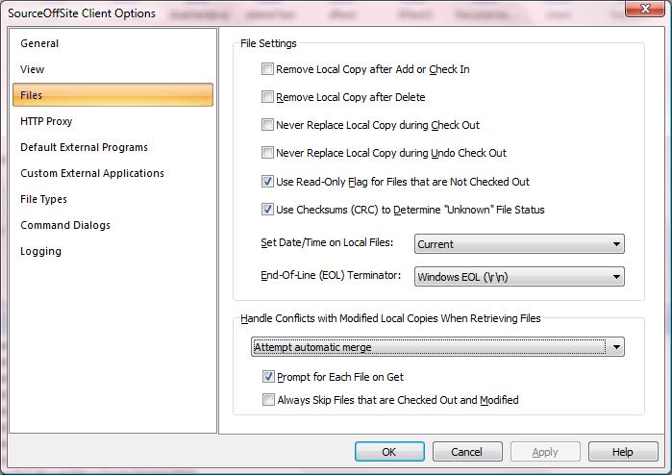Open Default External Programs settings

pos(84,147)
